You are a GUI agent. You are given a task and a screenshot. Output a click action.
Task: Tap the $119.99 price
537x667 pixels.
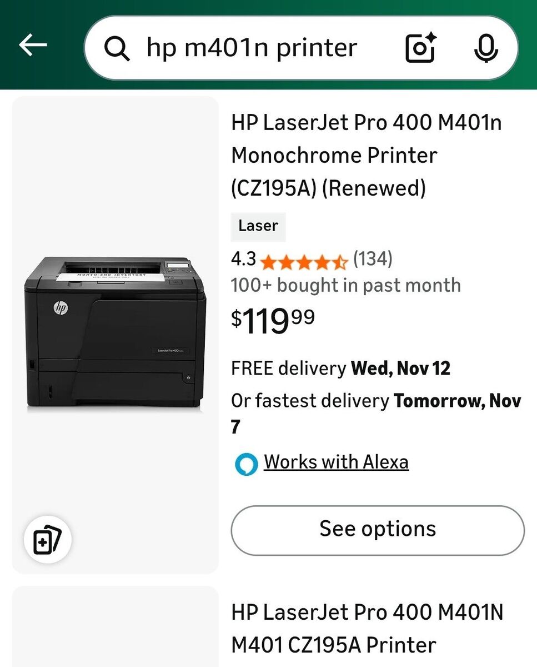pyautogui.click(x=273, y=321)
